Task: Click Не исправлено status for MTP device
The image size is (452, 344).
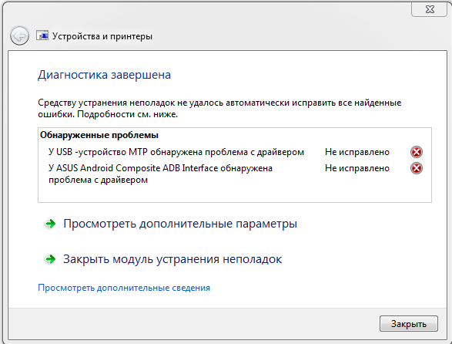Action: [357, 152]
